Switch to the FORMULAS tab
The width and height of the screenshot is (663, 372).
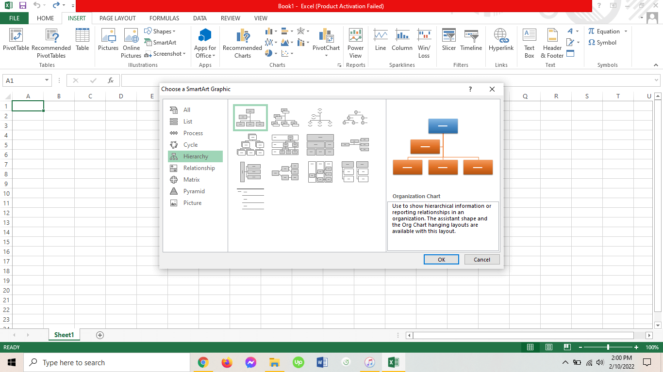pos(164,18)
